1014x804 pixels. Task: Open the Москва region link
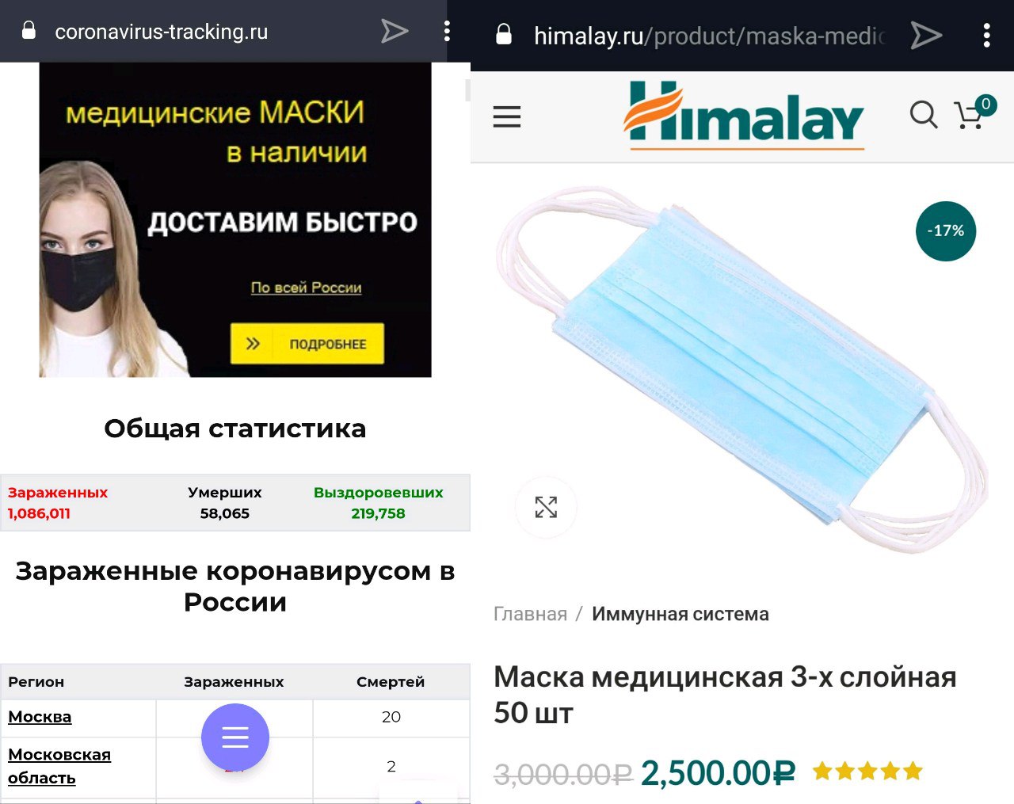40,717
